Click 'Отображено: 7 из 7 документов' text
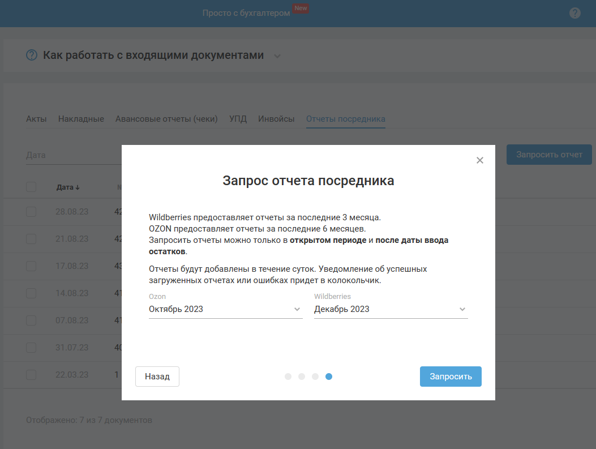Viewport: 596px width, 449px height. [89, 420]
